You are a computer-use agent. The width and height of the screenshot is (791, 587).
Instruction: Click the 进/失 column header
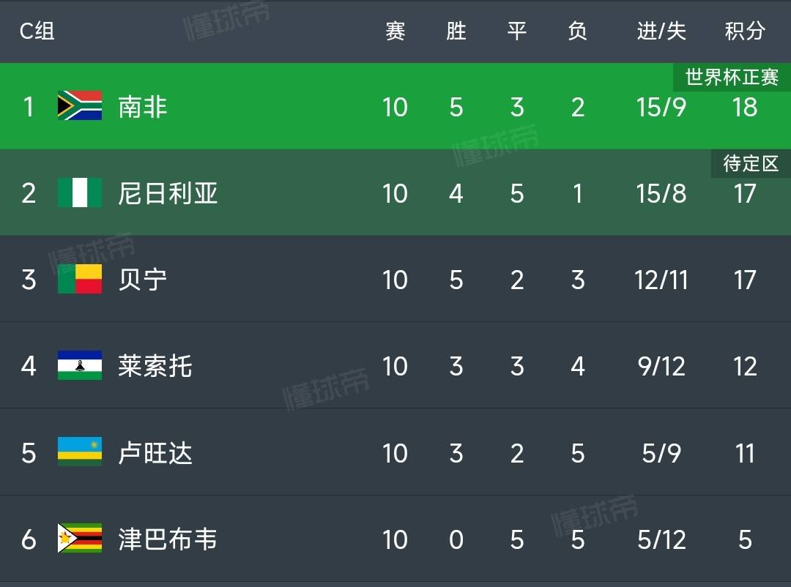[661, 31]
